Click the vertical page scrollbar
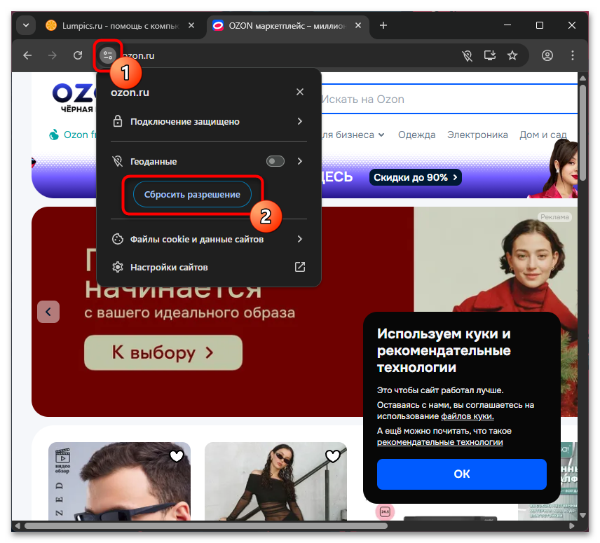Viewport: 600px width, 543px height. click(x=582, y=132)
